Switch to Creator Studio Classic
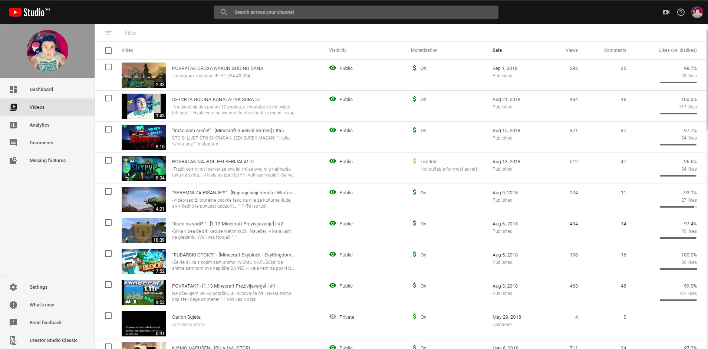The image size is (708, 349). (53, 340)
